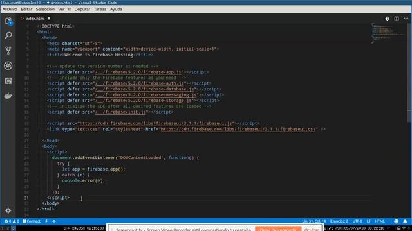Change indentation via Espacios: 2

339,221
